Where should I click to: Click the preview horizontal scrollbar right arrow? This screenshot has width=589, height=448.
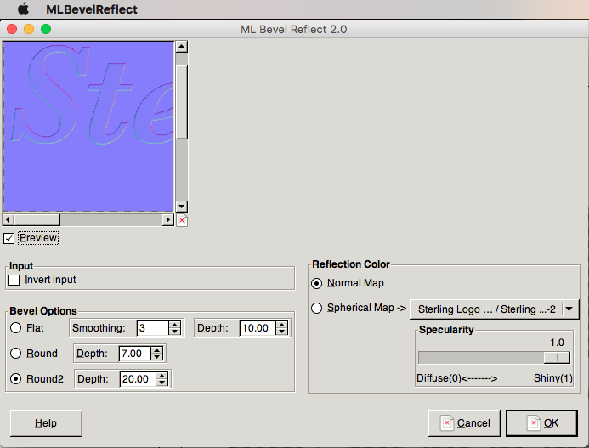tap(168, 219)
